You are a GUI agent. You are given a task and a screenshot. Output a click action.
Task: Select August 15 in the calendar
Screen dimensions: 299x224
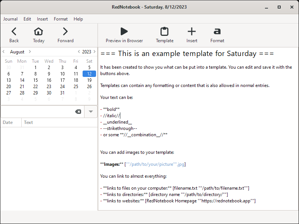tap(36, 80)
